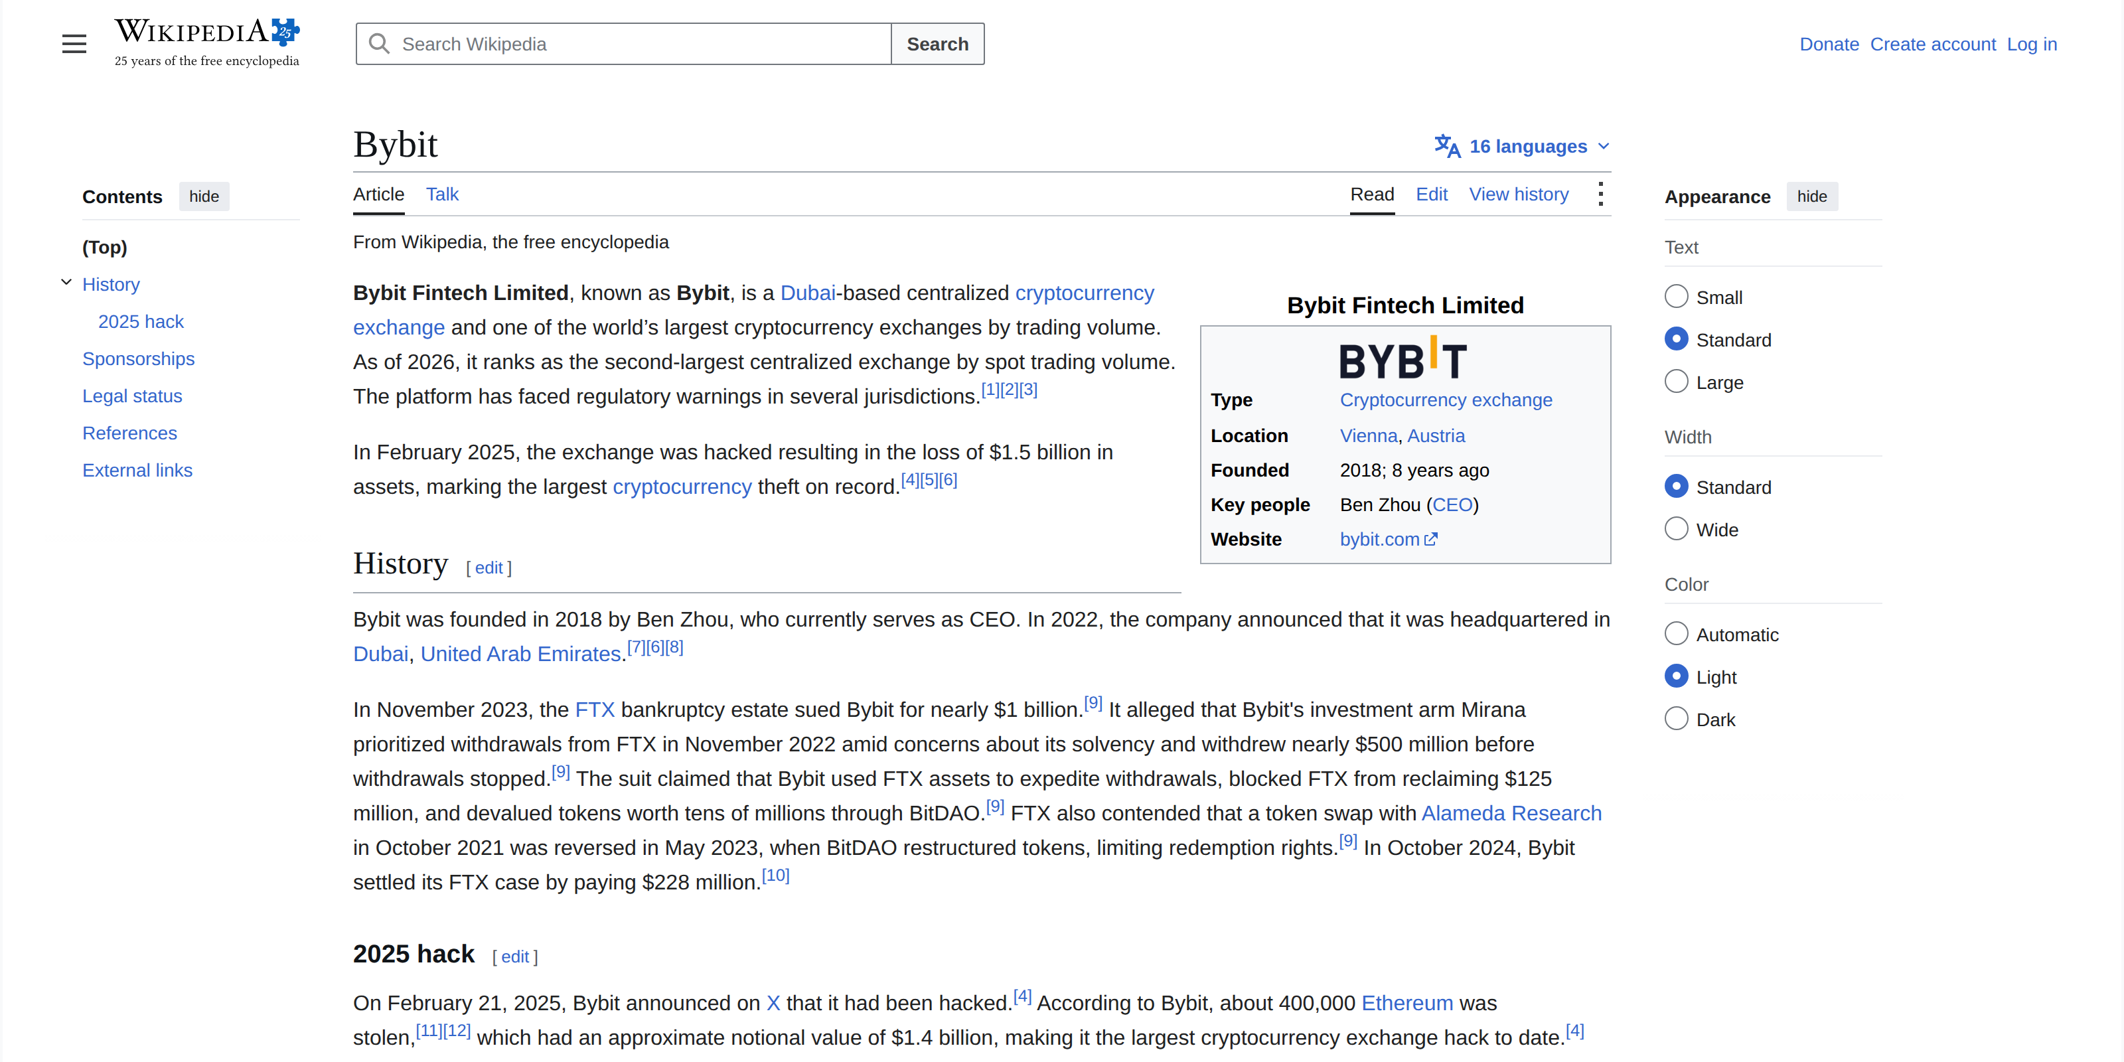Click external link icon beside bybit.com
The height and width of the screenshot is (1062, 2124).
[x=1430, y=539]
